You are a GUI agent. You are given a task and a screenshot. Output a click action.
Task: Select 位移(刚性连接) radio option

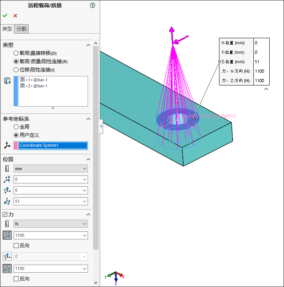(16, 70)
